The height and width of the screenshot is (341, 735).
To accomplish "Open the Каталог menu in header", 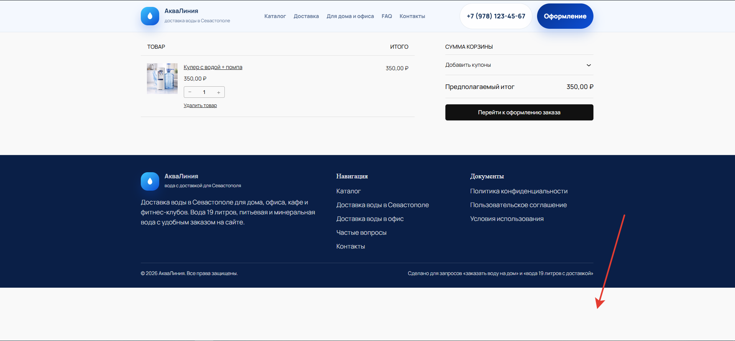I will tap(275, 16).
